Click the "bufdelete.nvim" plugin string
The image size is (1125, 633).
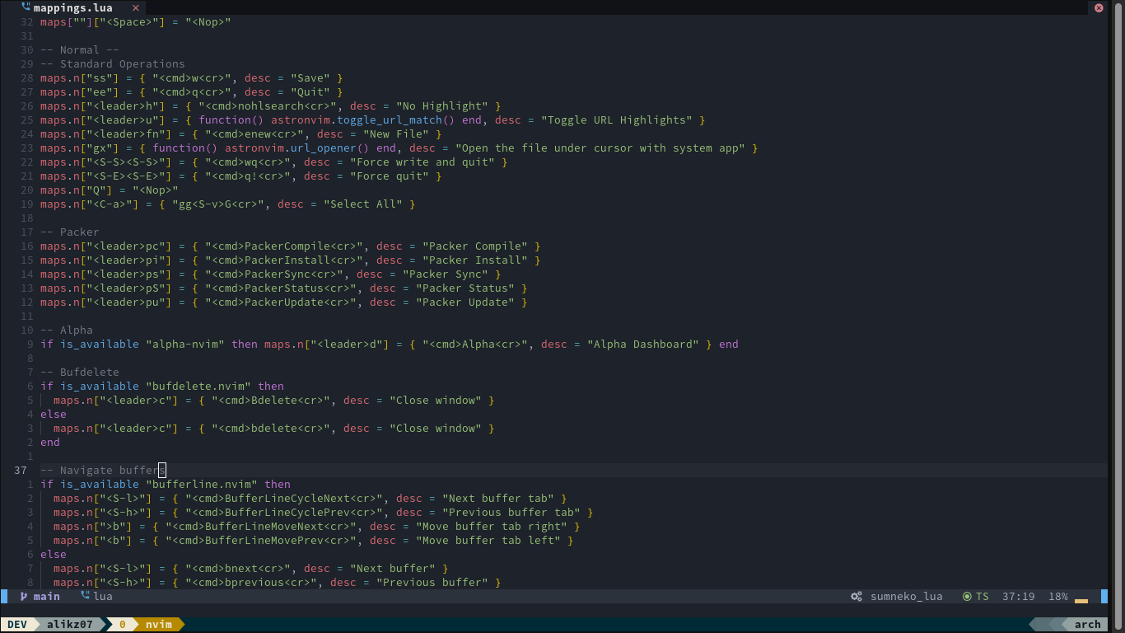coord(198,386)
